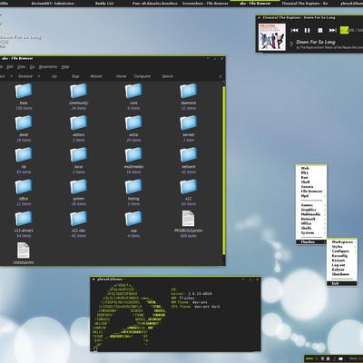Expand the Games submenu
Screen dimensions: 363x363
pos(311,205)
